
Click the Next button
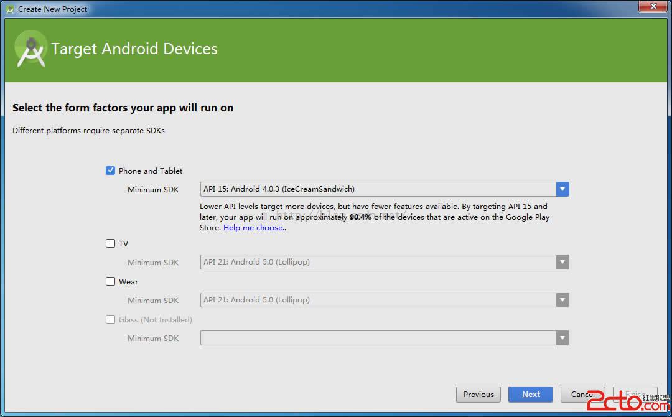(x=530, y=394)
